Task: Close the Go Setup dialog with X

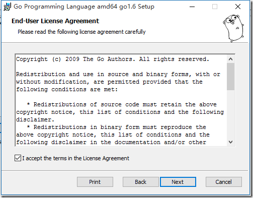Action: 238,7
